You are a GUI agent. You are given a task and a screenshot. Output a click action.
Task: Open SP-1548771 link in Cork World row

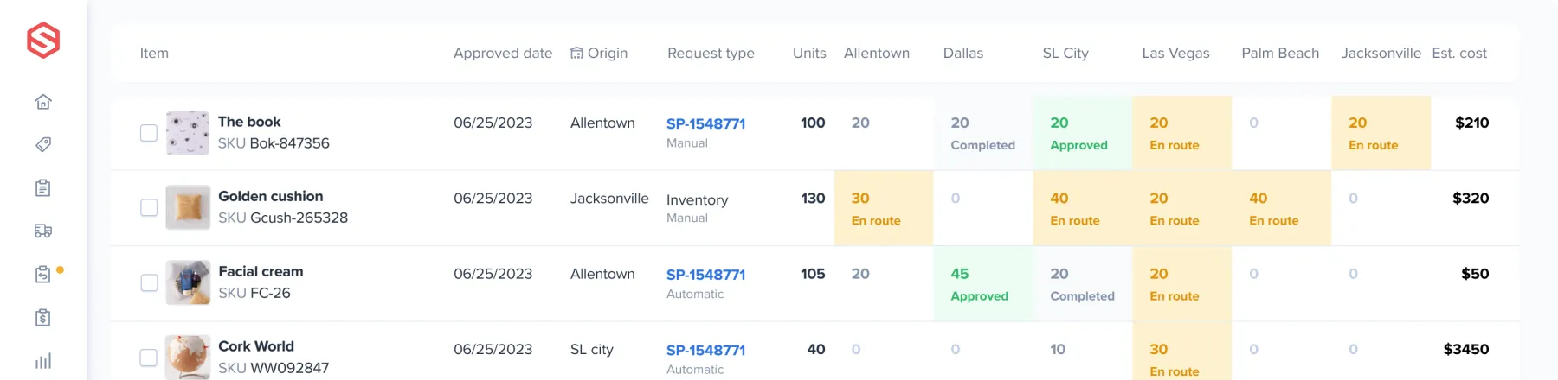point(705,350)
